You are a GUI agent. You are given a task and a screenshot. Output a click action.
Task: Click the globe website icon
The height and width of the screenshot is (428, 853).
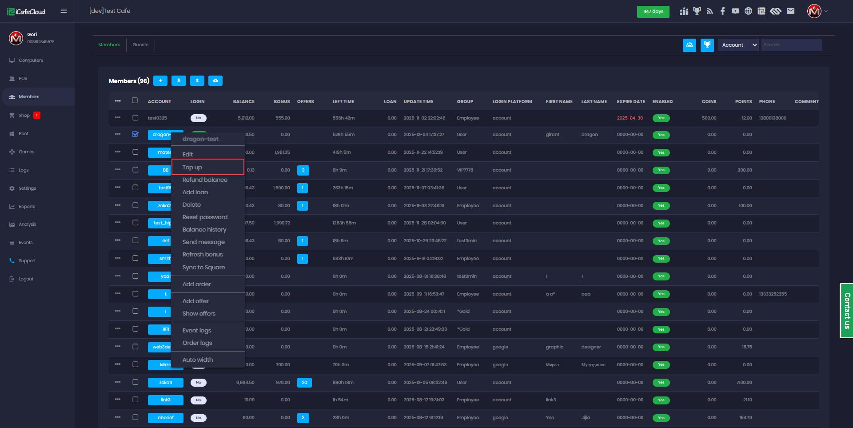(748, 11)
